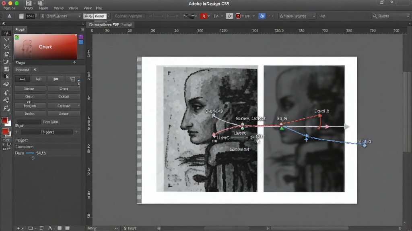Click the red Ohort thumbnail in the panel
Image resolution: width=412 pixels, height=231 pixels.
pyautogui.click(x=45, y=47)
